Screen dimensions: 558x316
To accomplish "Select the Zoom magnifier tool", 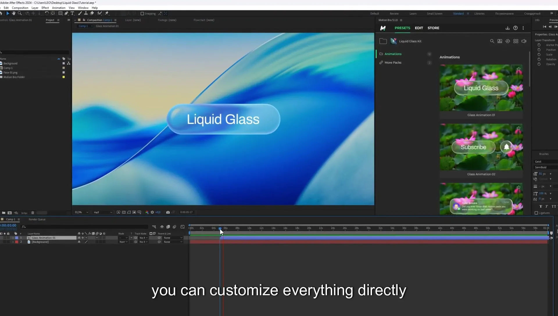I will [20, 13].
